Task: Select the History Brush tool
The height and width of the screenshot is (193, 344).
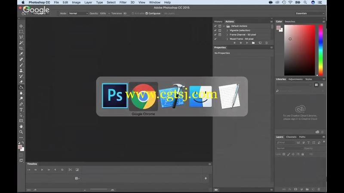Action: [x=21, y=76]
